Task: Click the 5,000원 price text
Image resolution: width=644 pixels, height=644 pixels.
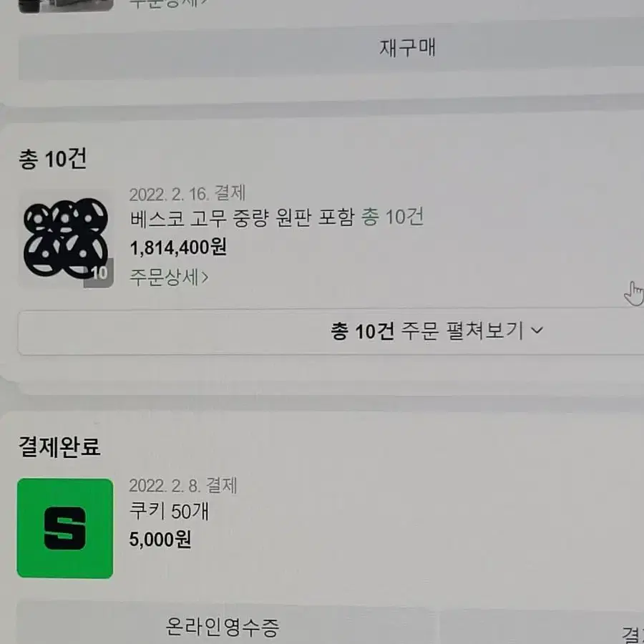Action: pyautogui.click(x=160, y=540)
